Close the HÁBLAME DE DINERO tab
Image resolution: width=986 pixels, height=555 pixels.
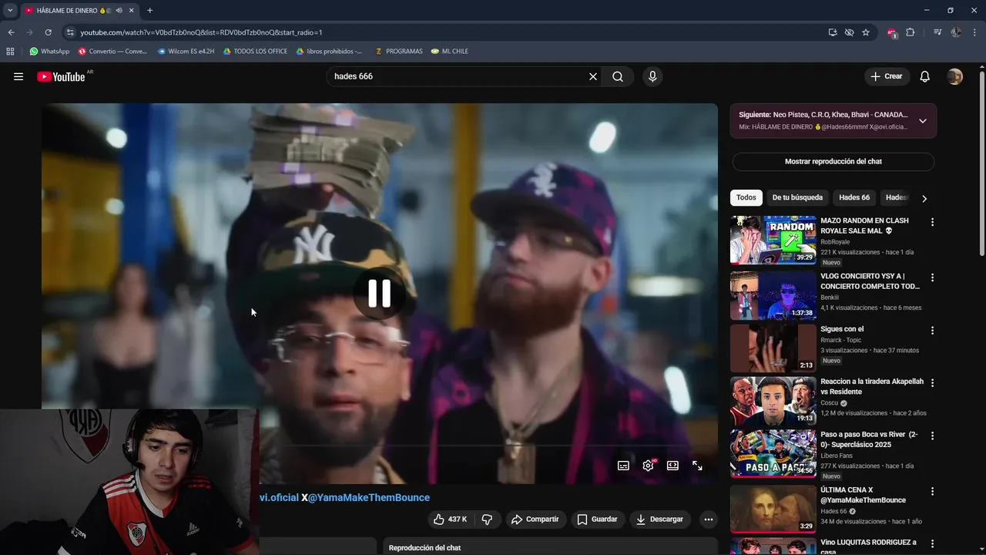(132, 10)
